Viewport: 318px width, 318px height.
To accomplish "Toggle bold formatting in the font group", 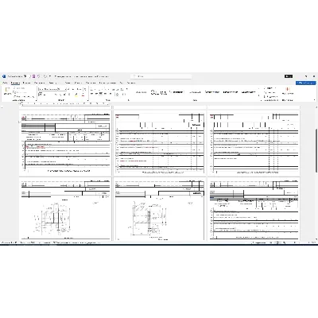I will [40, 95].
